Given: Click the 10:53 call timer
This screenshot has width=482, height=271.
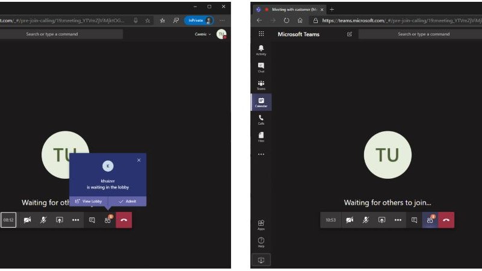Looking at the screenshot, I should click(x=331, y=220).
